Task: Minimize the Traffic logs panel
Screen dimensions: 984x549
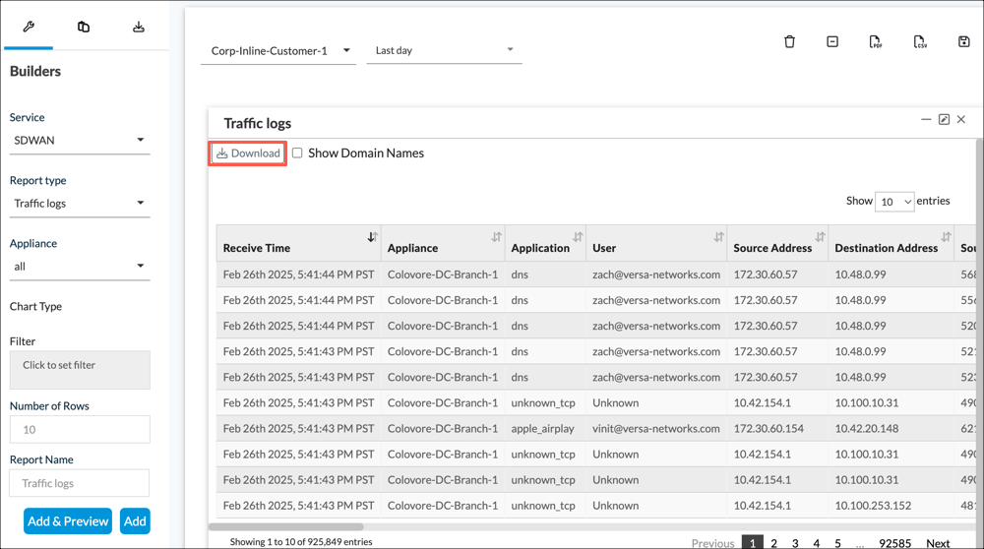Action: tap(926, 119)
